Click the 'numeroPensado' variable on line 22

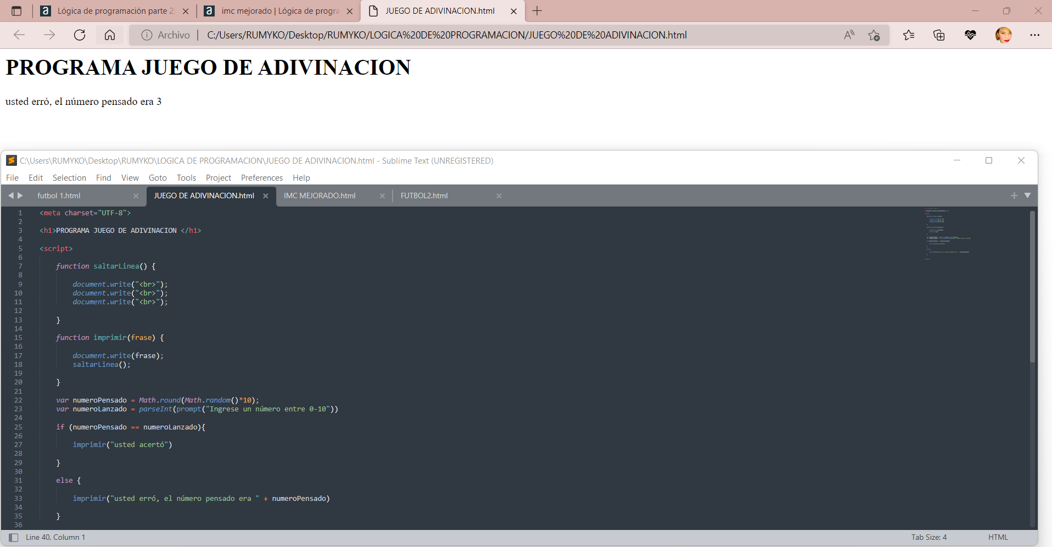(99, 400)
